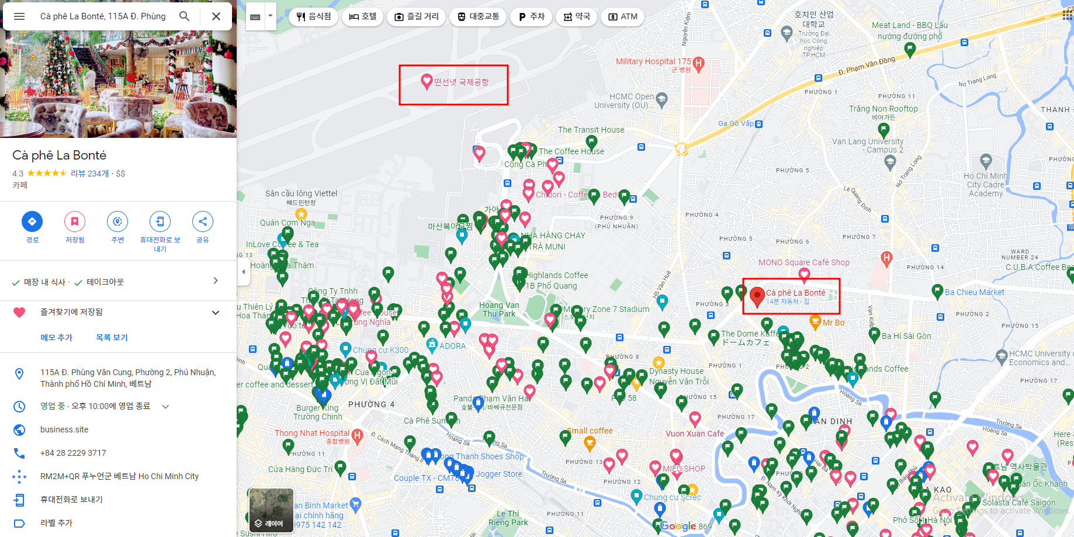1074x537 pixels.
Task: Click the 메모 추가 link
Action: click(x=57, y=338)
